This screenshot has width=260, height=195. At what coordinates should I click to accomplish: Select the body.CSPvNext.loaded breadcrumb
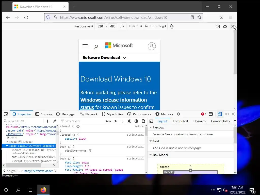point(39,171)
